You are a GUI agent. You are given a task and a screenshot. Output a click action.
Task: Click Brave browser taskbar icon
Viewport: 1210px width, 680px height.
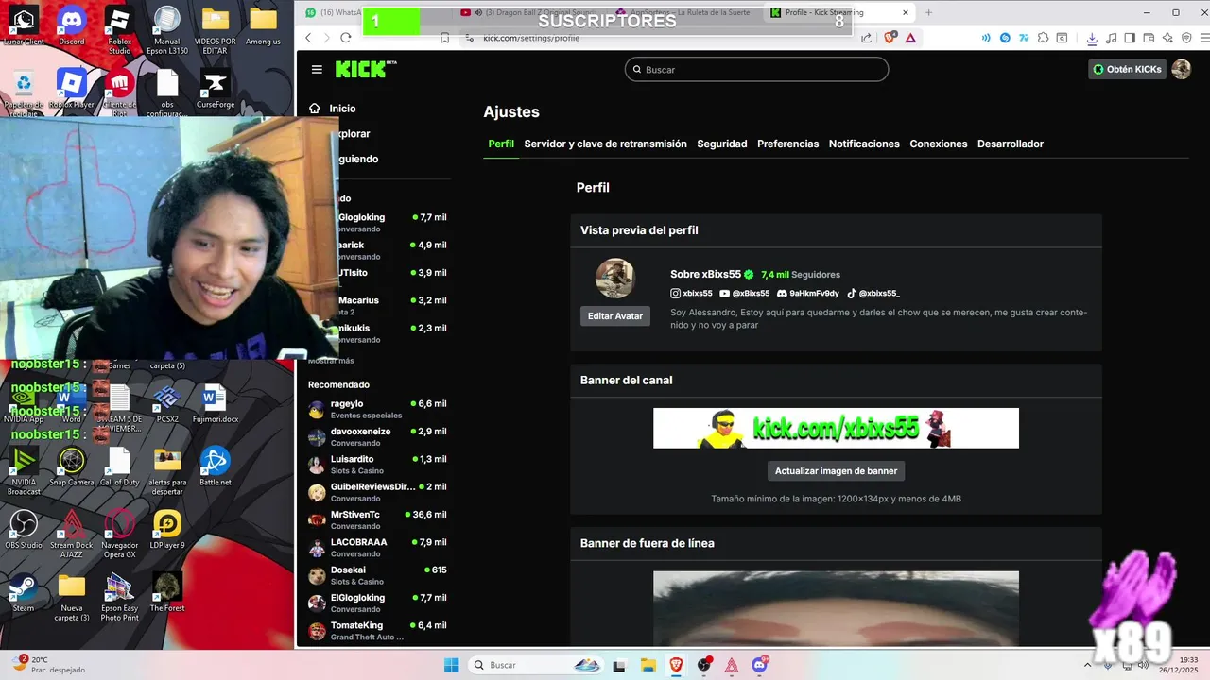(x=675, y=665)
